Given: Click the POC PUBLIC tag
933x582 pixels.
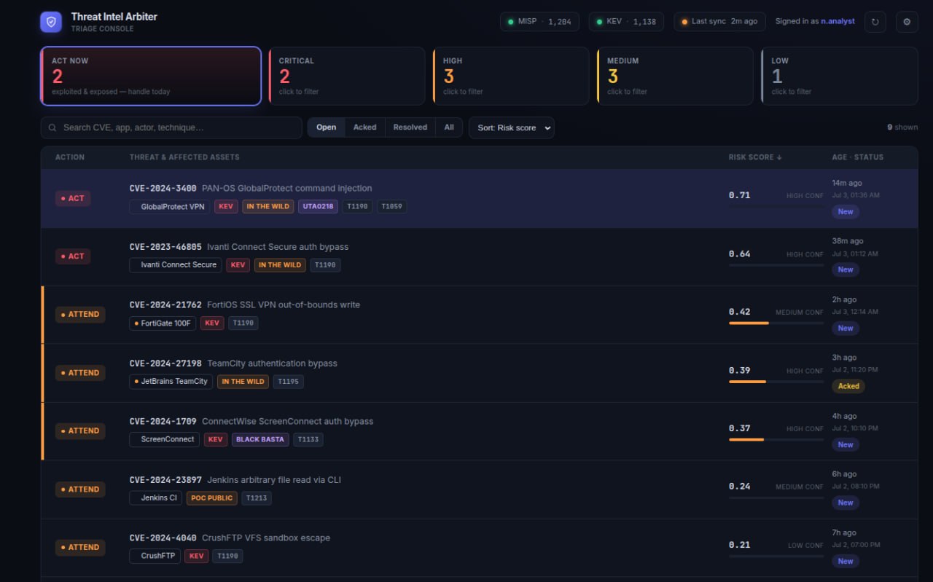Looking at the screenshot, I should [x=212, y=498].
